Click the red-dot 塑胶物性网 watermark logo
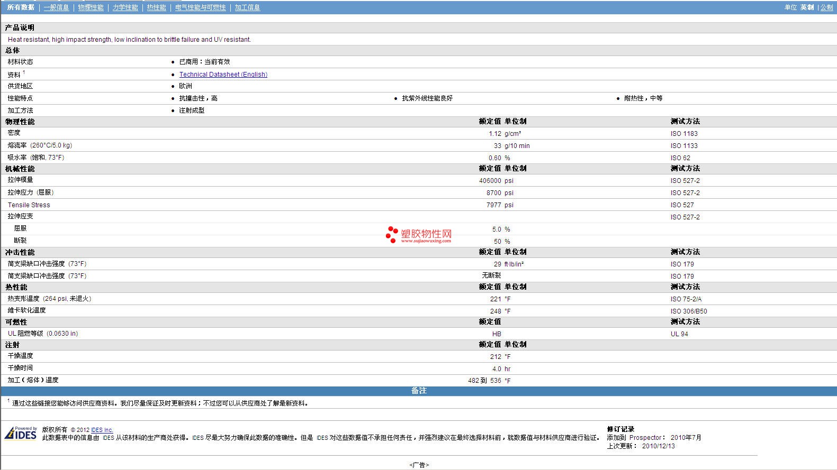 (x=419, y=235)
